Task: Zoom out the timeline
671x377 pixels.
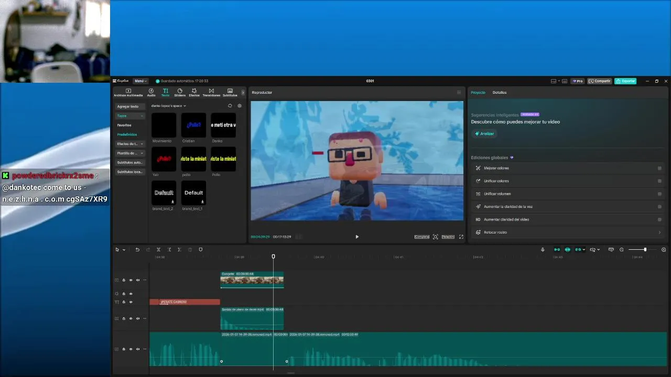Action: tap(622, 250)
